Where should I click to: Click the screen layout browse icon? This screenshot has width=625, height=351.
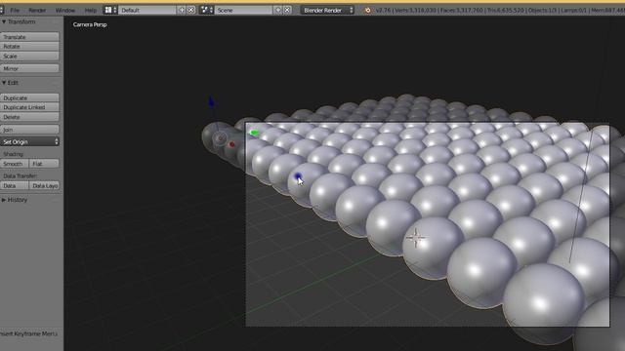[x=110, y=10]
